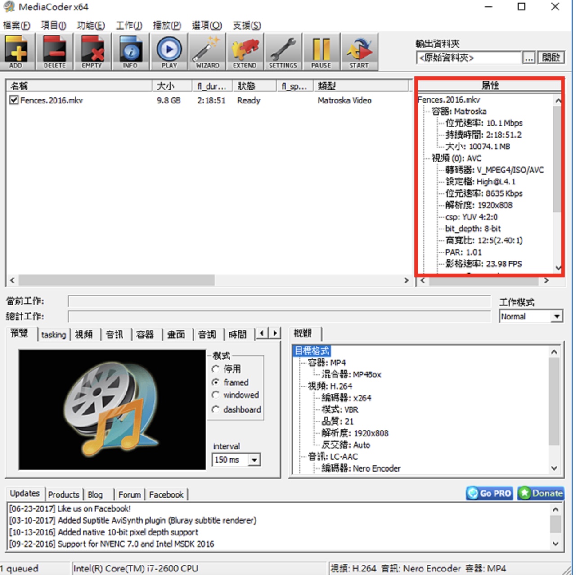This screenshot has width=576, height=575.
Task: Click the ADD file toolbar icon
Action: 16,52
